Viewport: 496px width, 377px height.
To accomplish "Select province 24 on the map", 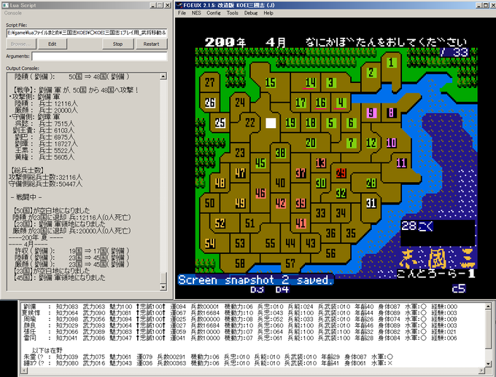I will 240,103.
